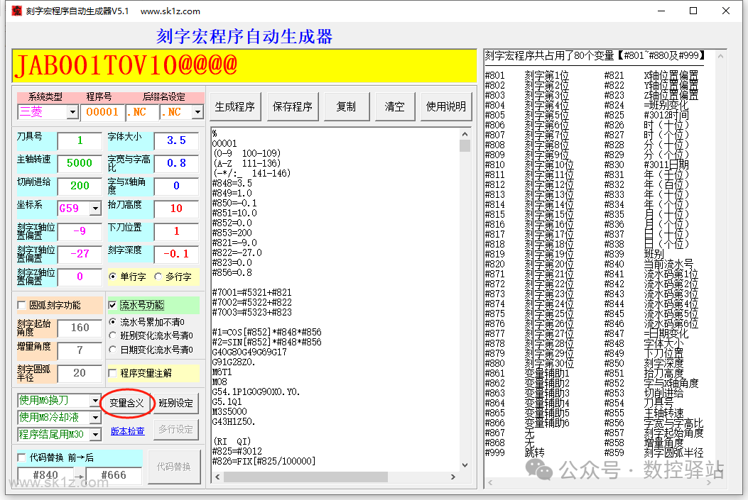Click the 字宽与字高比 field showing 0.8
This screenshot has width=748, height=500.
176,163
